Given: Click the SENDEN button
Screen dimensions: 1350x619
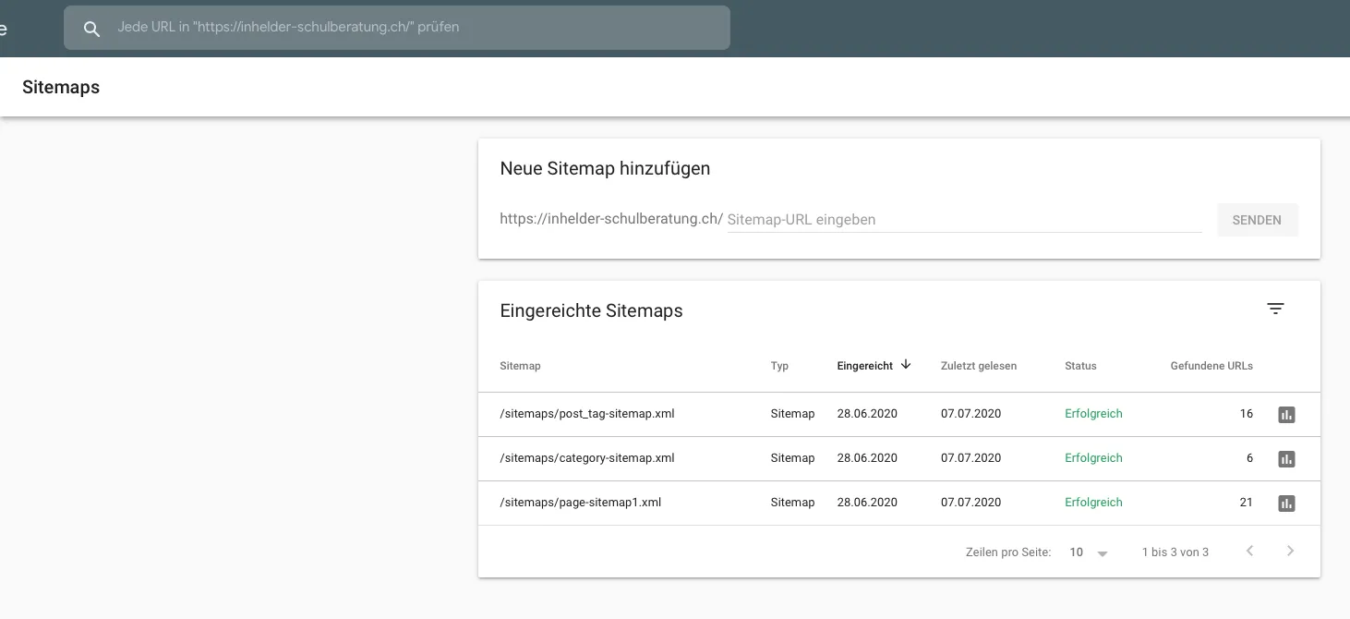Looking at the screenshot, I should click(1257, 220).
